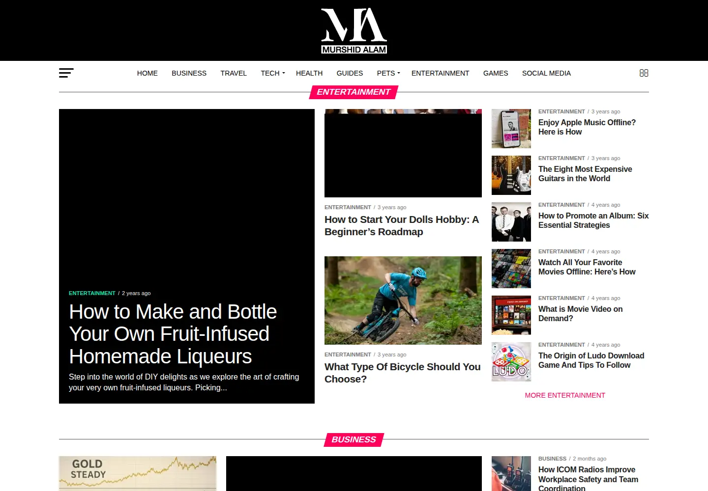Open the Fruit-Infused Homemade Liqueurs article
Viewport: 708px width, 491px height.
[x=173, y=334]
